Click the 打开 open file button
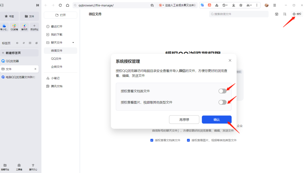Viewport: 305px width, 173px height. pos(60,15)
